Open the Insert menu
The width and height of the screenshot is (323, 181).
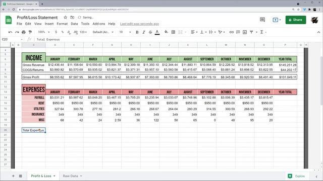point(49,24)
